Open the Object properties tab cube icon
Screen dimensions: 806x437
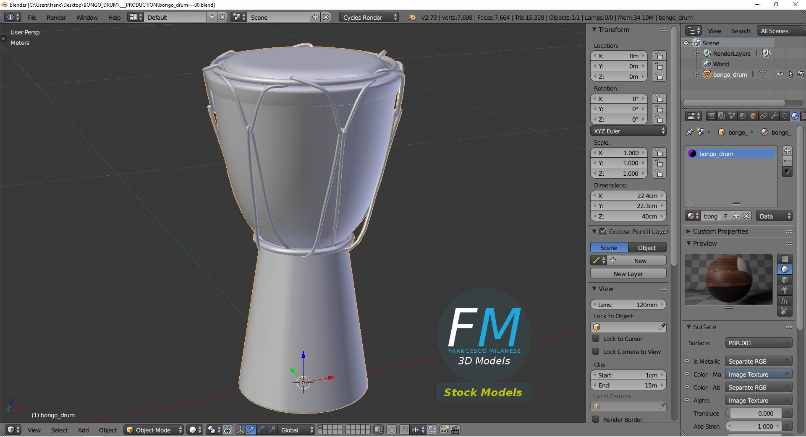coord(753,116)
